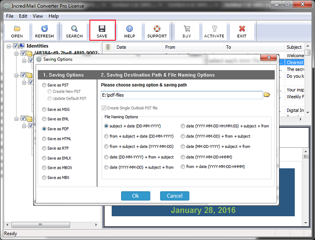Click folder tree horizontal scrollbar thumb
The width and height of the screenshot is (315, 240).
[41, 225]
